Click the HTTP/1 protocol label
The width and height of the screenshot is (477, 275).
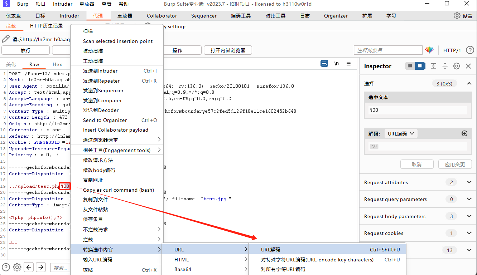[452, 50]
